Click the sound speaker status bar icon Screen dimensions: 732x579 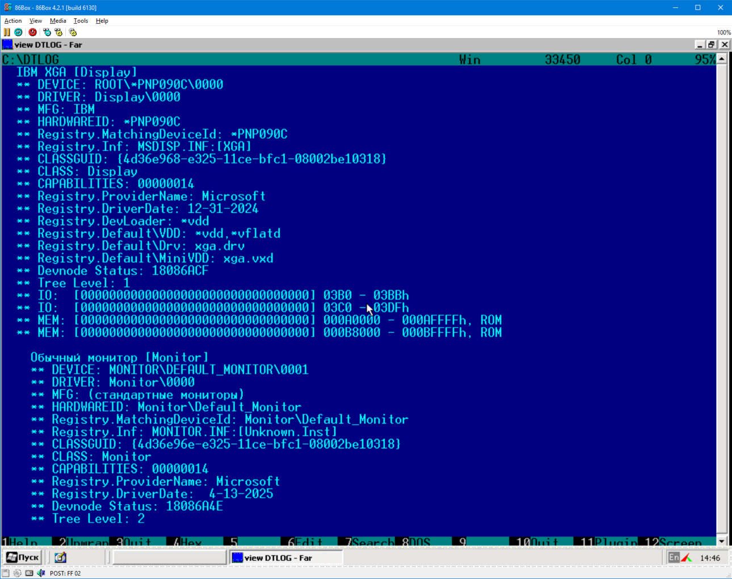pos(41,573)
